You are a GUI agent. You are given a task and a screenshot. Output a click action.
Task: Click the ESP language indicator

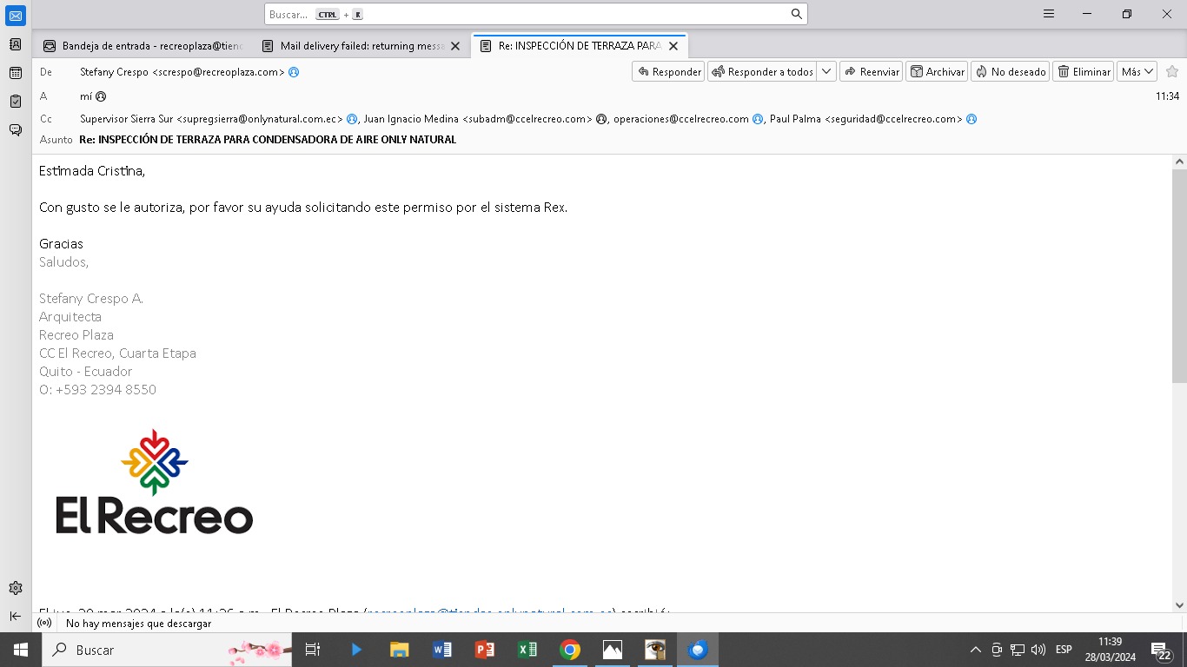click(x=1064, y=650)
